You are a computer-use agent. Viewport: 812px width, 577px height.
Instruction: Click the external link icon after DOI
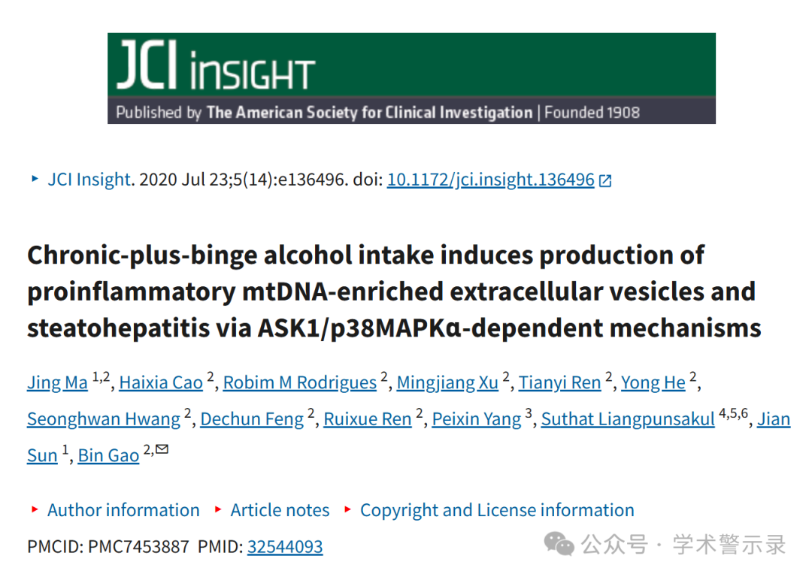point(604,180)
